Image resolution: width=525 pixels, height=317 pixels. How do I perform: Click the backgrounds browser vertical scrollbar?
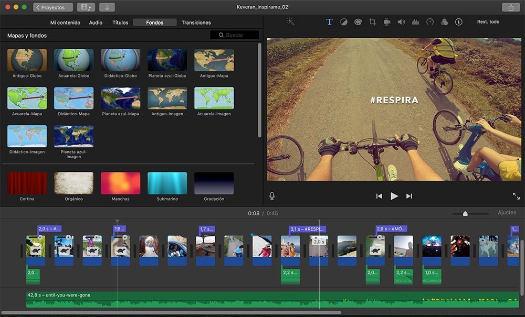[259, 90]
